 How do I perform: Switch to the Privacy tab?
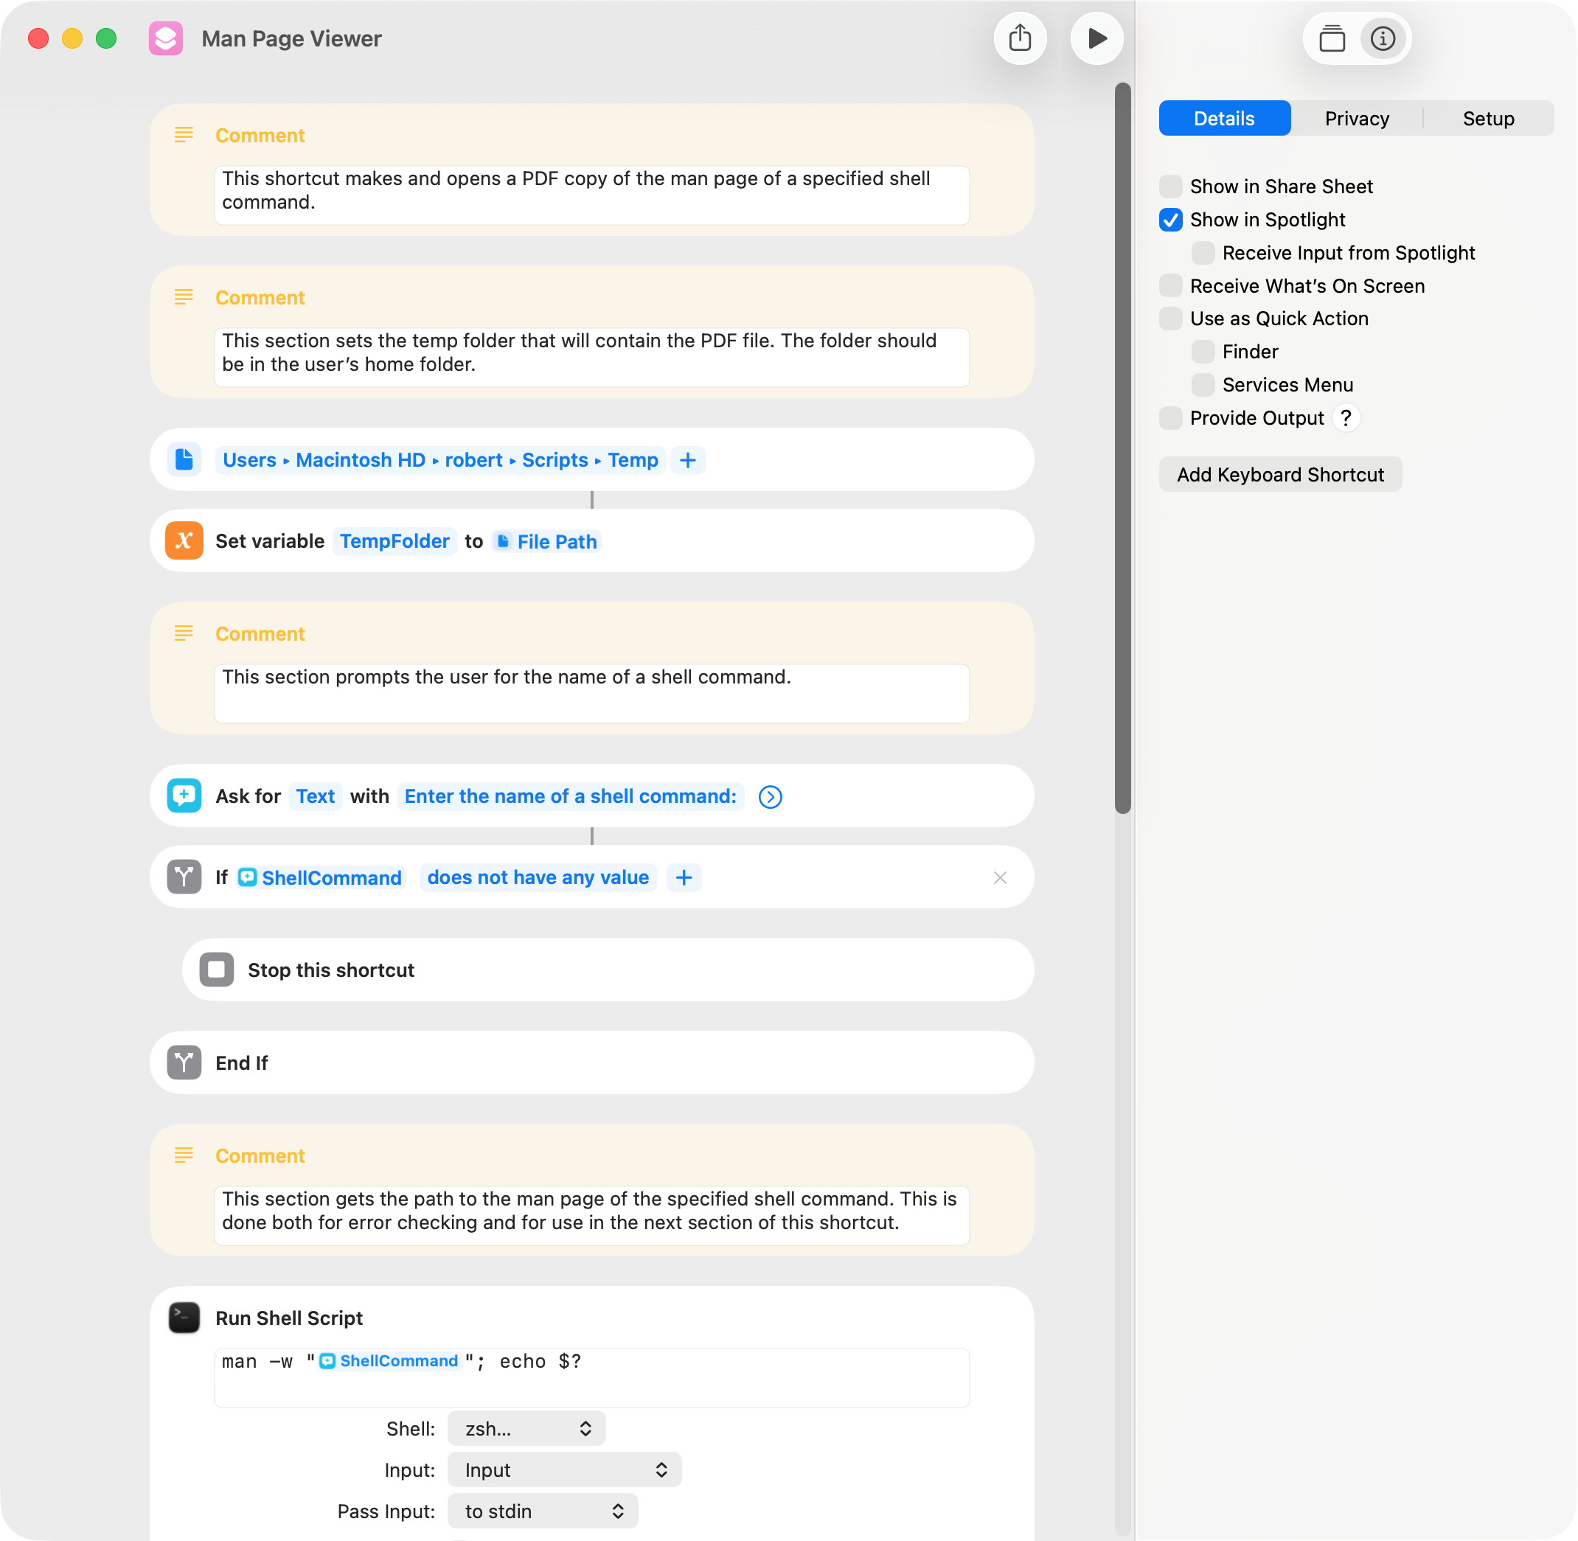point(1357,118)
